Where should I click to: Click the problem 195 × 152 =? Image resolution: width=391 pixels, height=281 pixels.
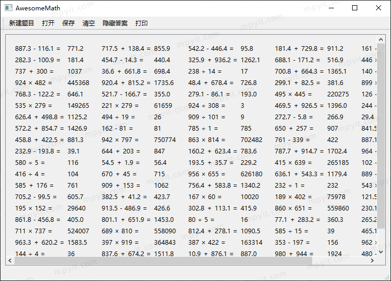tap(34, 208)
